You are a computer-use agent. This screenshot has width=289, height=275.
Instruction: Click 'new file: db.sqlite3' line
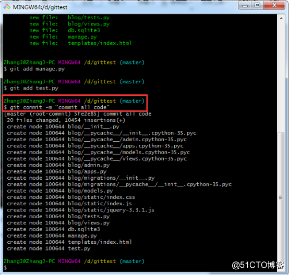pos(65,31)
